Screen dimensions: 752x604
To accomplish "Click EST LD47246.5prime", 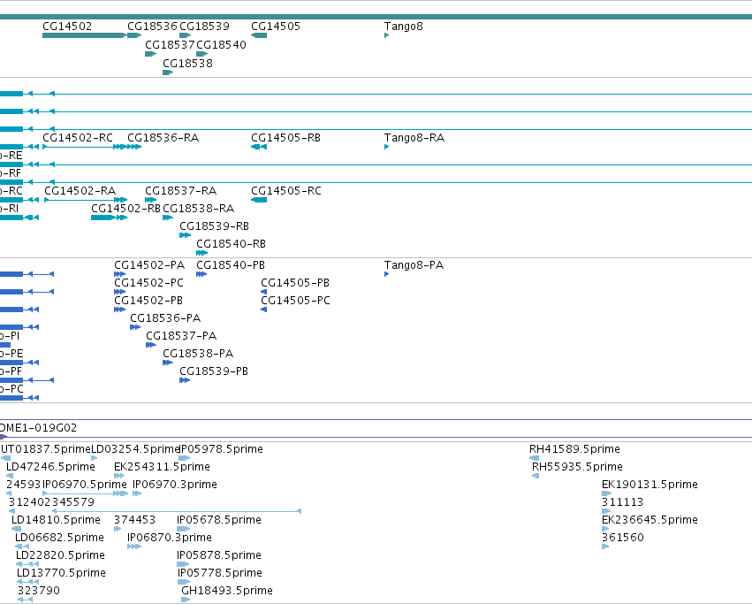I will [x=51, y=467].
